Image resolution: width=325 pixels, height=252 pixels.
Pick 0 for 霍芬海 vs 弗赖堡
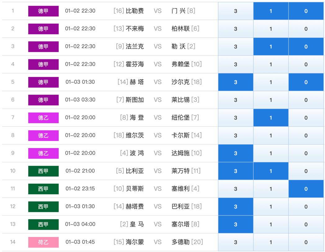coord(306,64)
